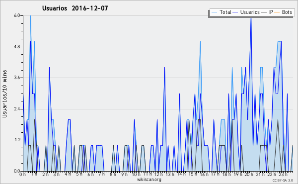Click the IP legend entry
The image size is (298, 184).
[267, 12]
